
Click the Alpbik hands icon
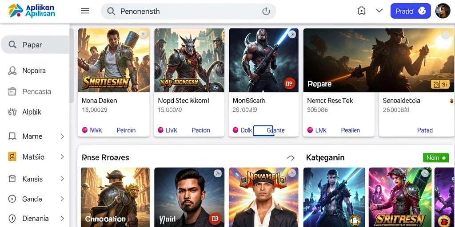[12, 112]
